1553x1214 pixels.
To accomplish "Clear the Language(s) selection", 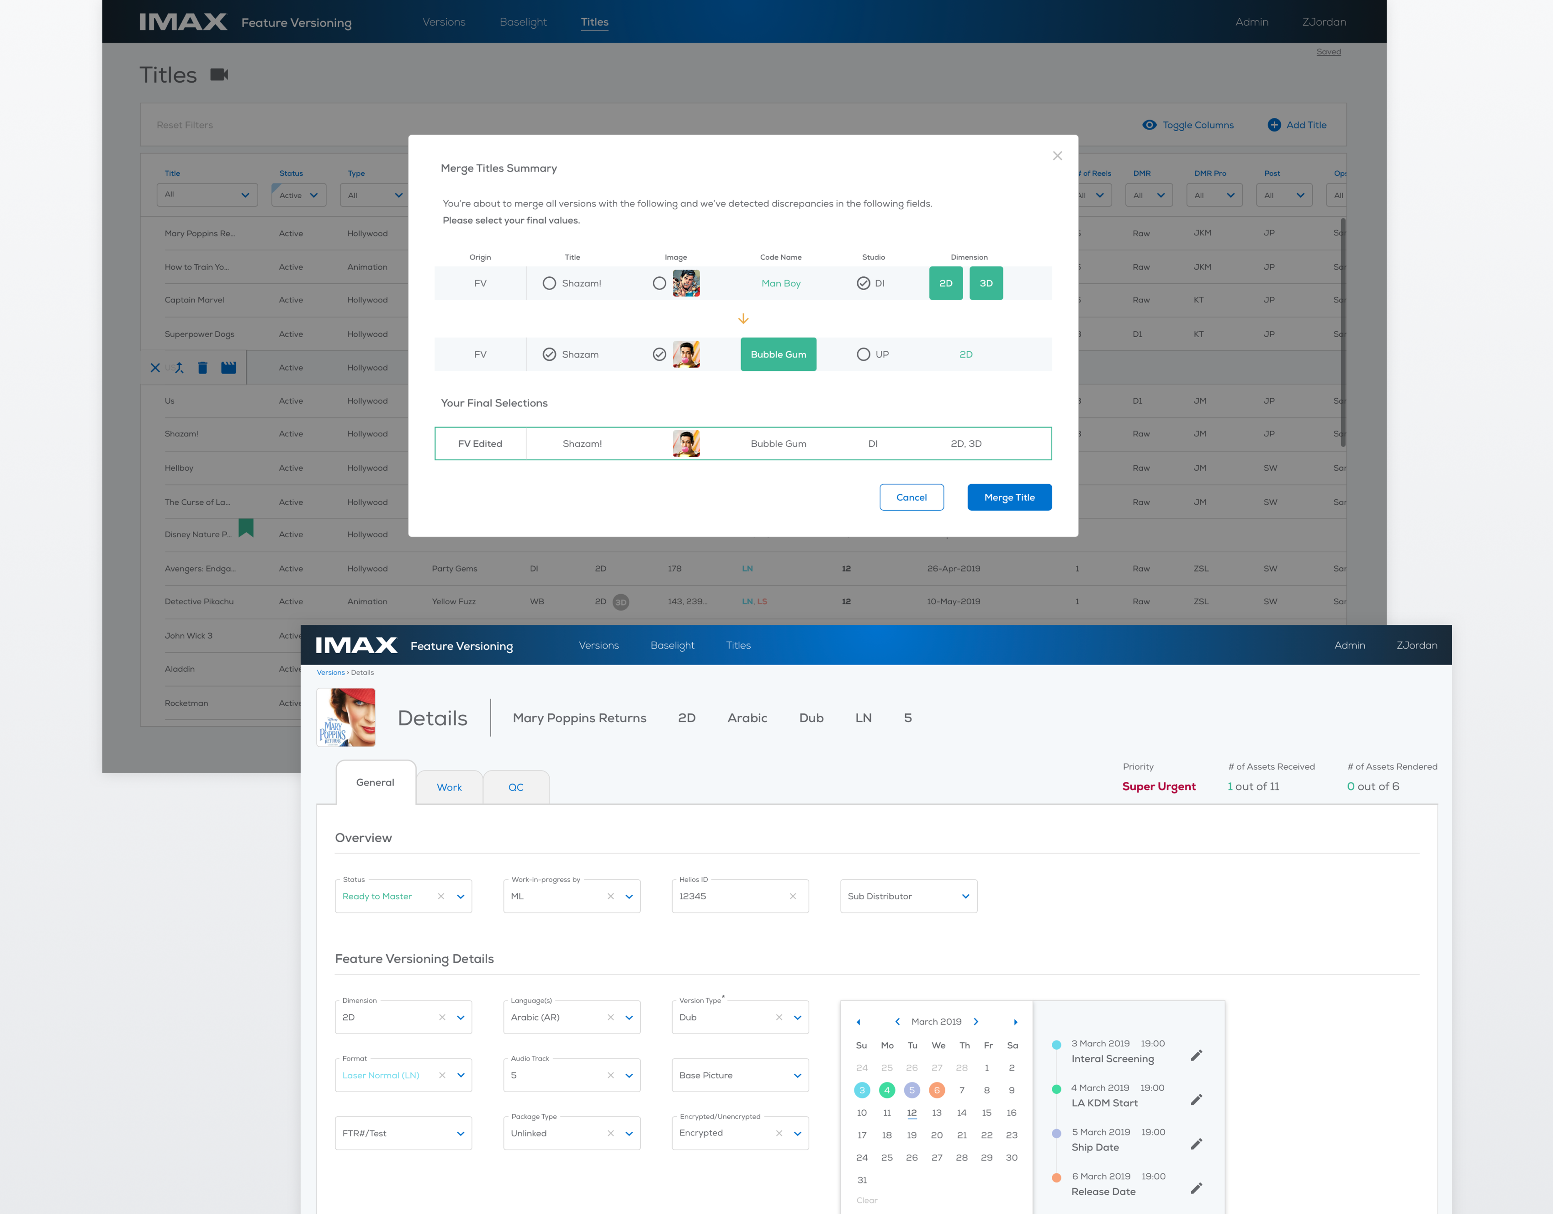I will 611,1017.
